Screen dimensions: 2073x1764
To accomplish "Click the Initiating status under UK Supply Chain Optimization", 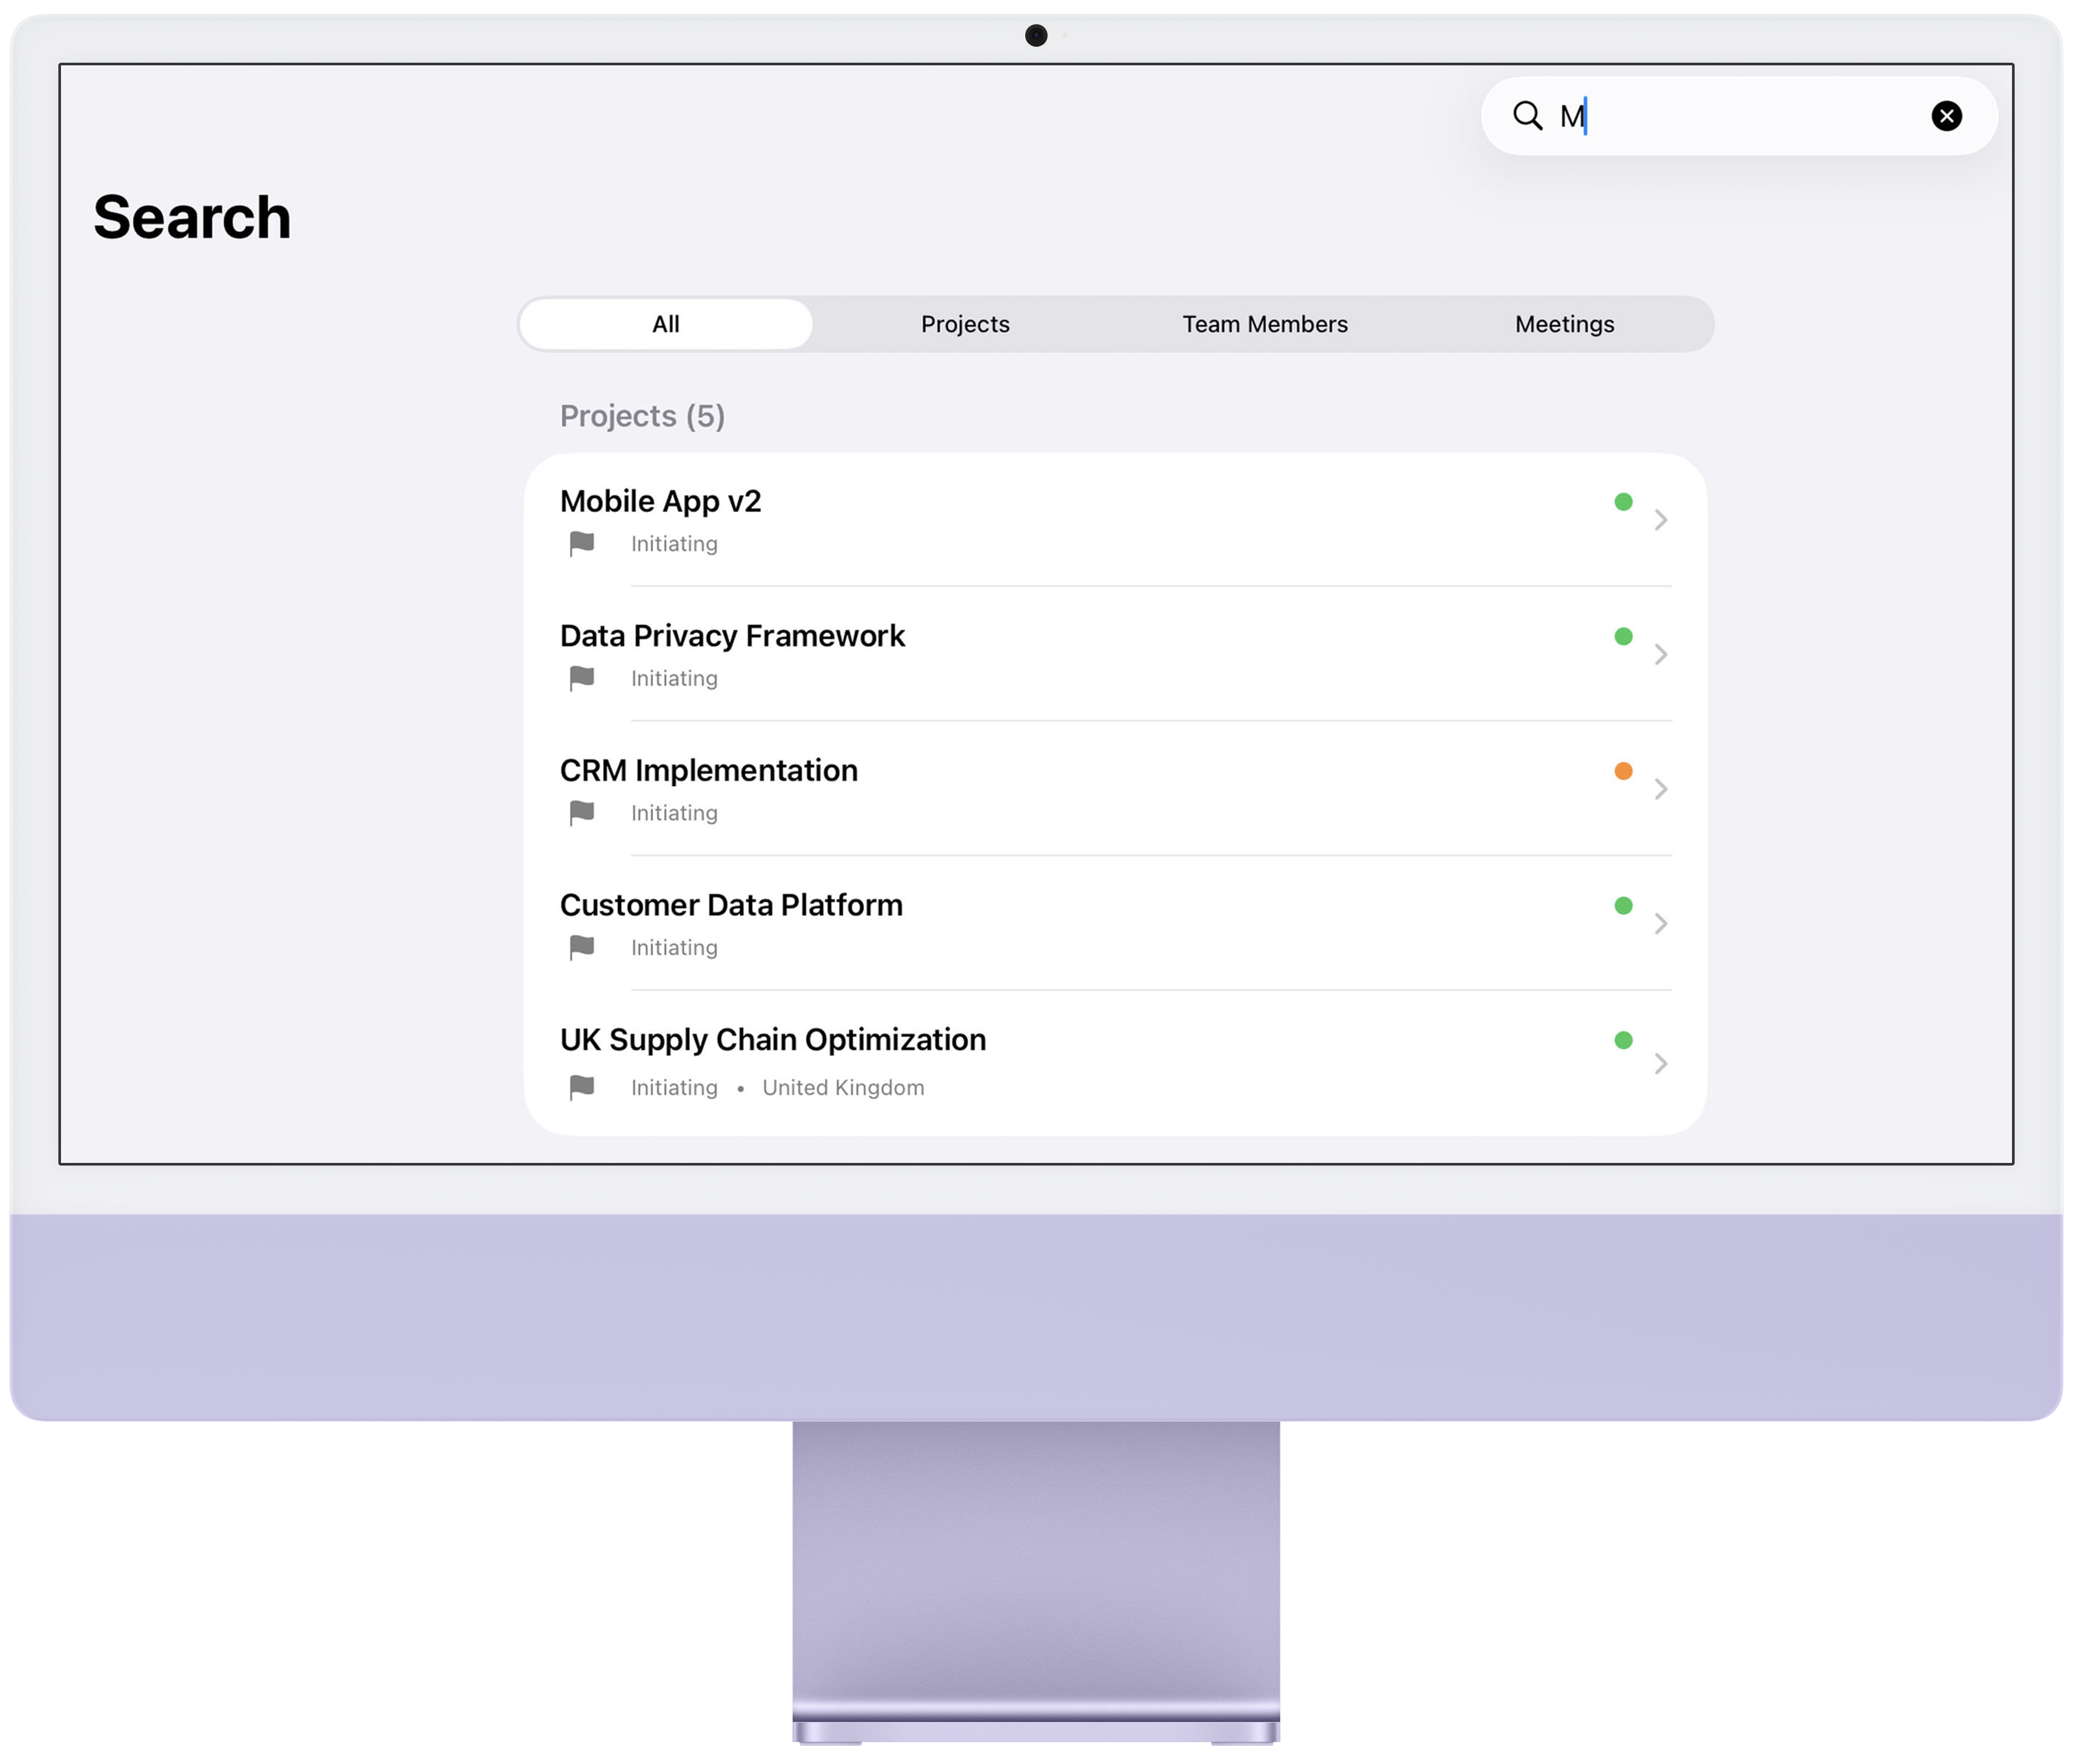I will coord(674,1087).
